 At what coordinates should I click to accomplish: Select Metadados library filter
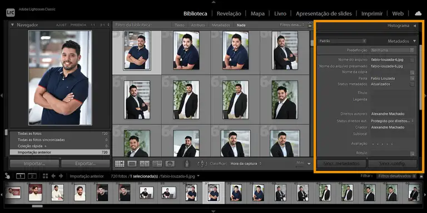tap(221, 25)
